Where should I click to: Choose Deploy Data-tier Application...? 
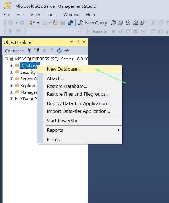point(80,103)
